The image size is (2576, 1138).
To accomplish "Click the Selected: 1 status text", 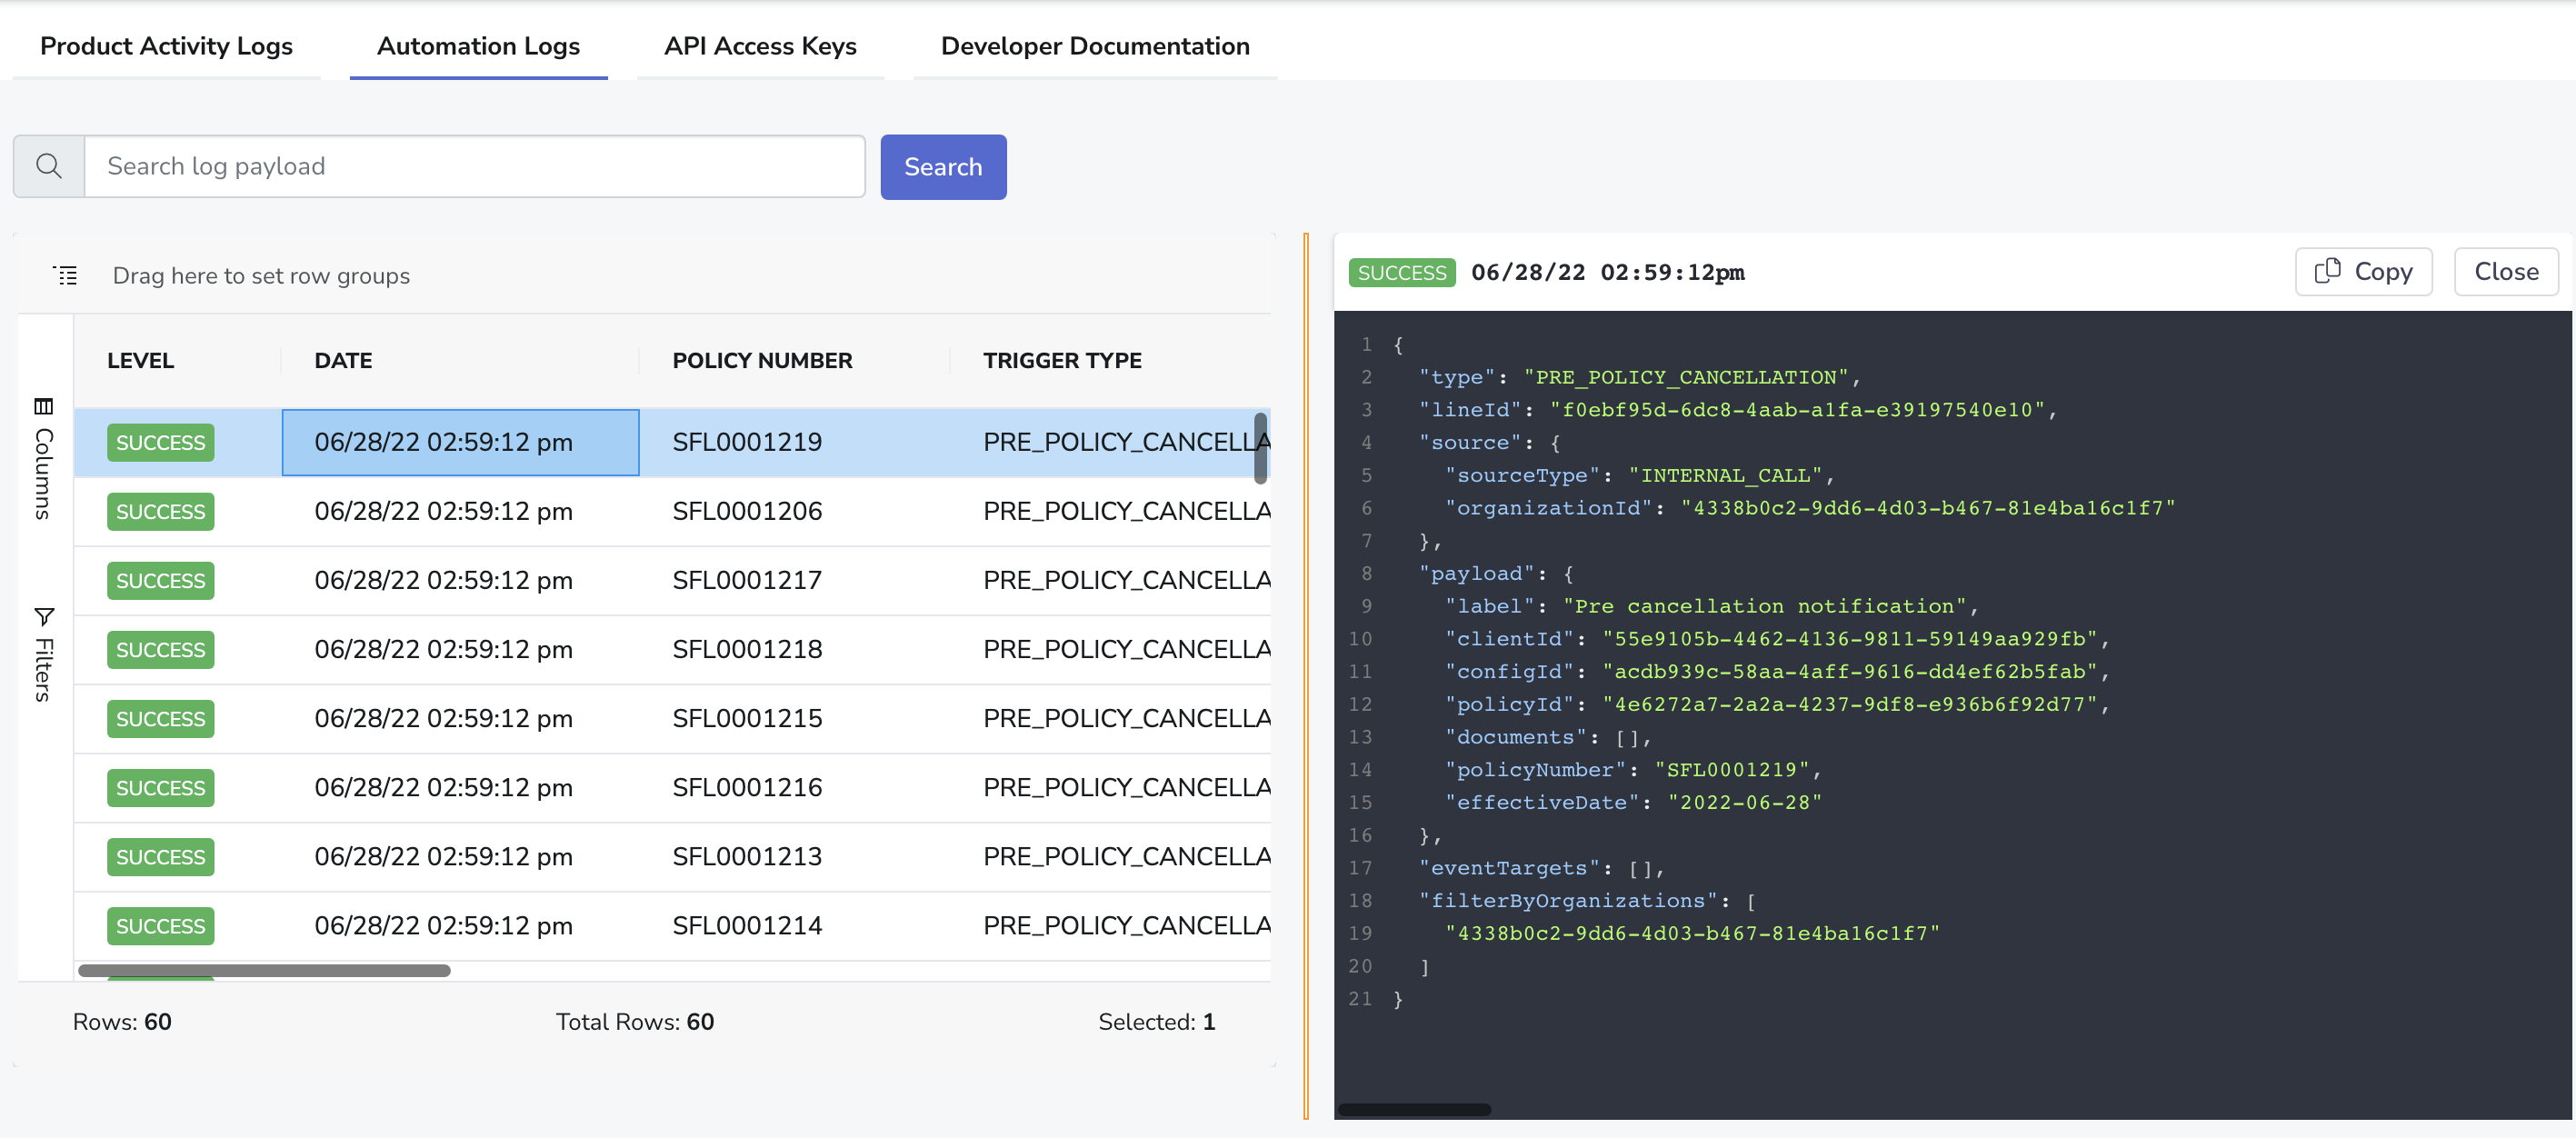I will (1156, 1021).
